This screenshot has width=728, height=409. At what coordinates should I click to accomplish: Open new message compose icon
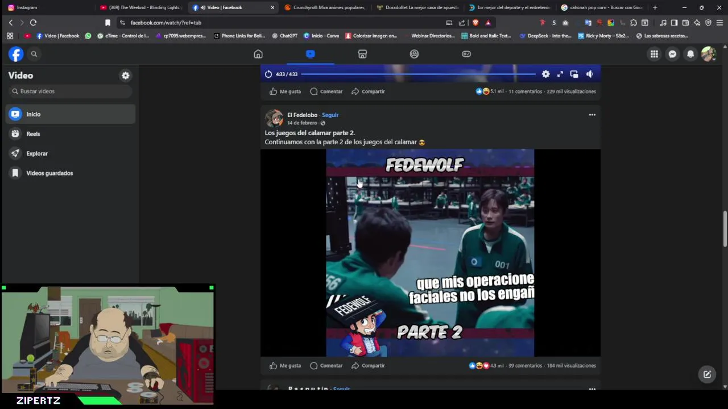point(707,374)
